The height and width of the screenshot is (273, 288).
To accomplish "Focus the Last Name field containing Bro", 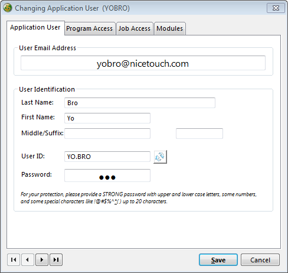I will click(140, 103).
